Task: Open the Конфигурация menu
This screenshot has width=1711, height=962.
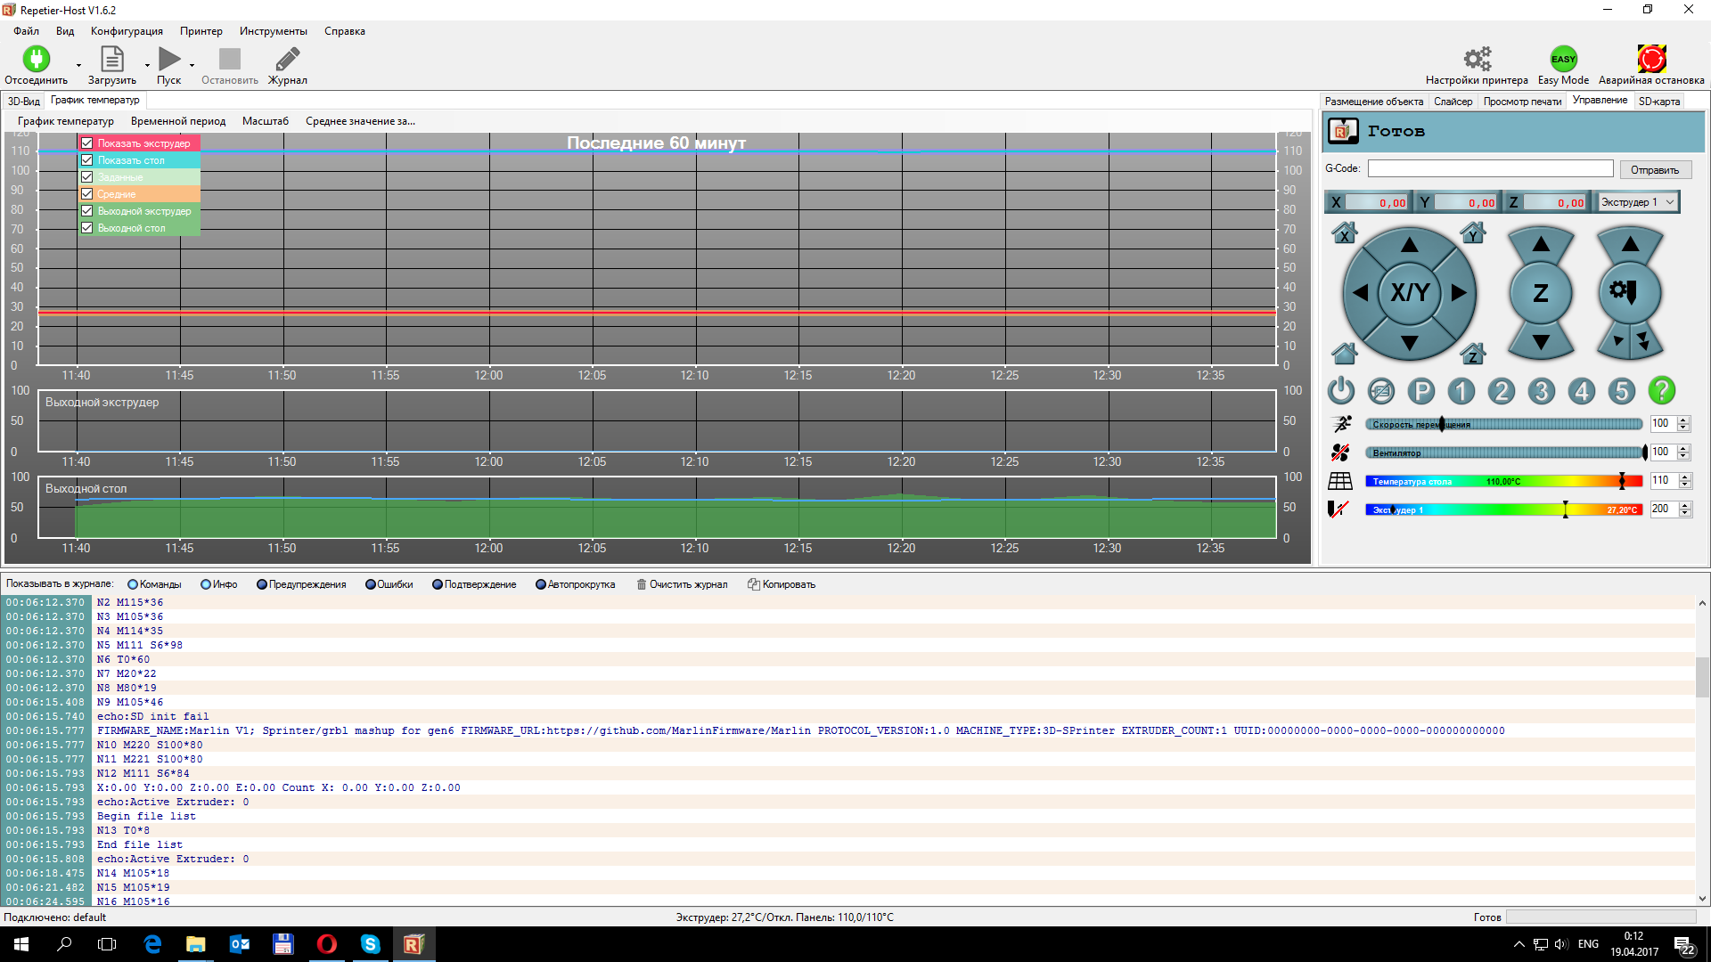Action: tap(127, 31)
